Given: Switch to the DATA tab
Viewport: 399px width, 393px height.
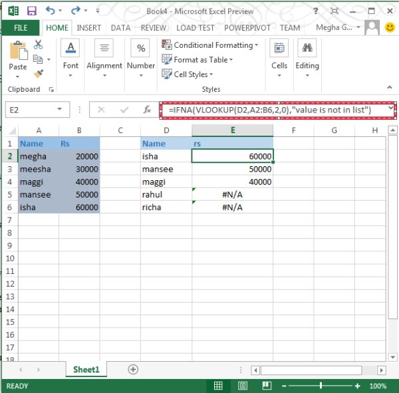Looking at the screenshot, I should (120, 27).
